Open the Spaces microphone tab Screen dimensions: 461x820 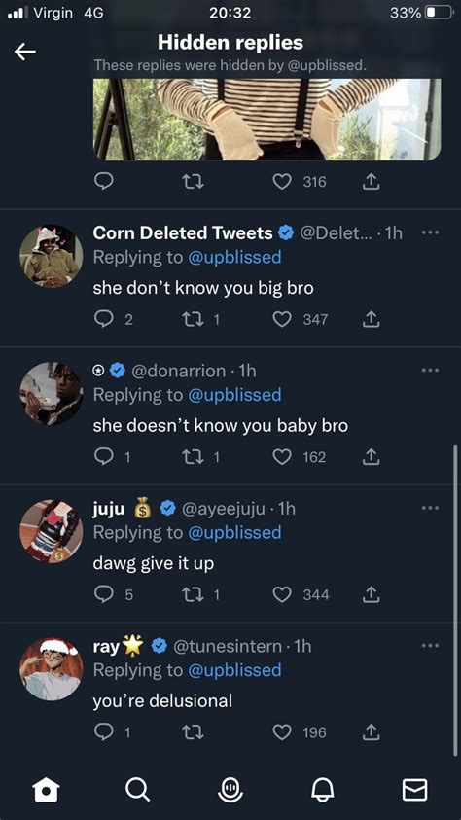pos(230,789)
